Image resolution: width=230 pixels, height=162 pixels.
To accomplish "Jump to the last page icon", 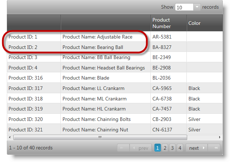I will coord(215,148).
